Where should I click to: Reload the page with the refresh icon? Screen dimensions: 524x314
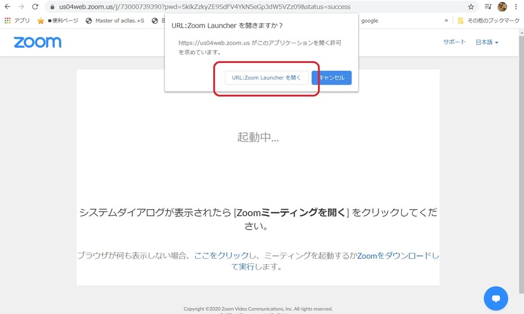35,7
